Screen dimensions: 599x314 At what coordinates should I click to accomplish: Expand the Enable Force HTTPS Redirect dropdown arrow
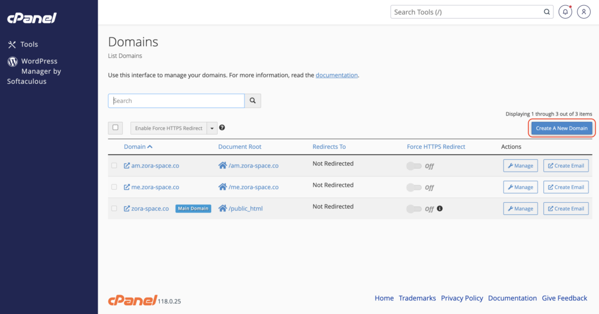coord(212,128)
